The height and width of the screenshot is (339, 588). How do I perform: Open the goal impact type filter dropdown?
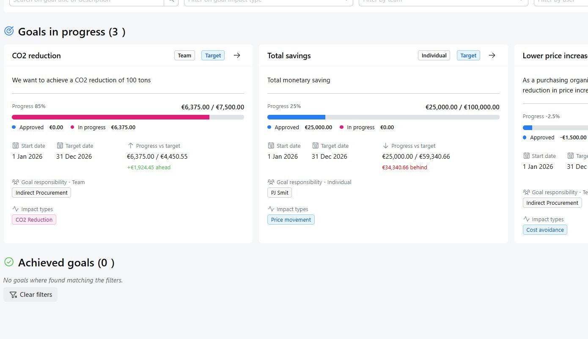click(269, 2)
